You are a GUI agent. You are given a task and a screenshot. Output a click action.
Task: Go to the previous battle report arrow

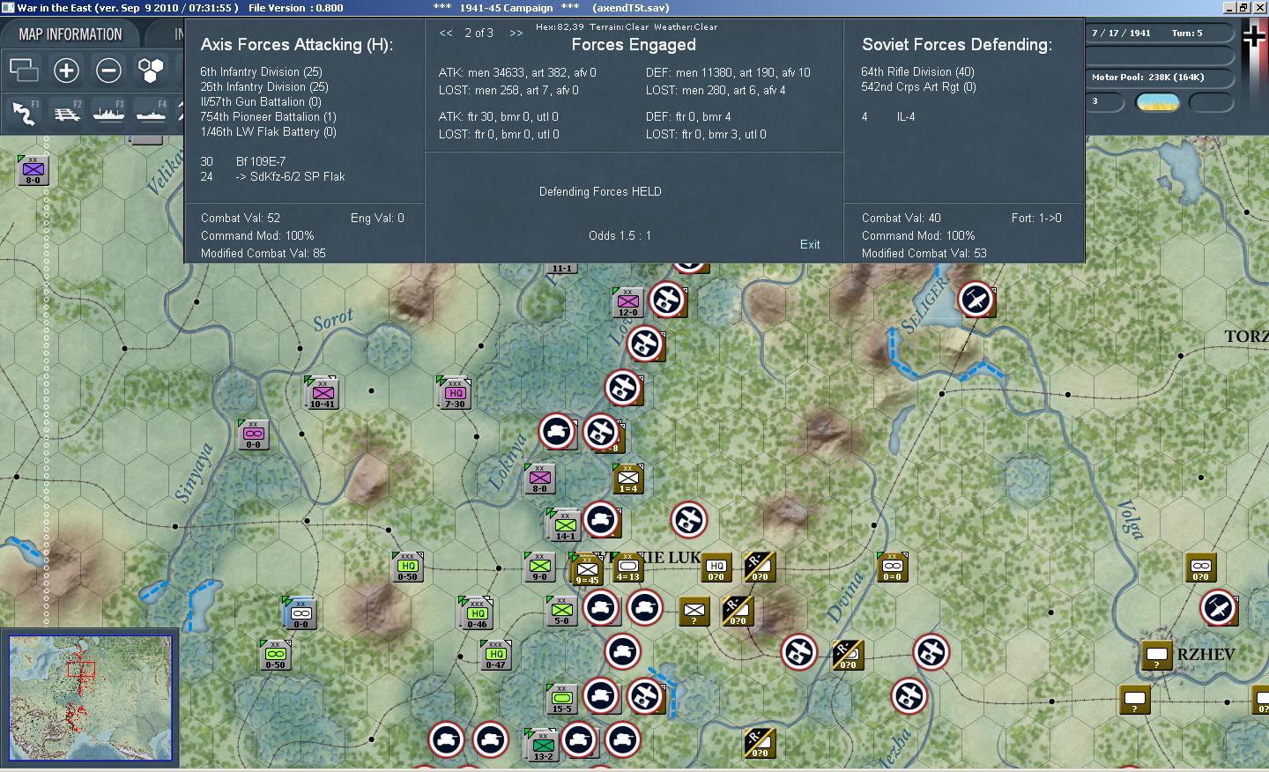(x=446, y=33)
